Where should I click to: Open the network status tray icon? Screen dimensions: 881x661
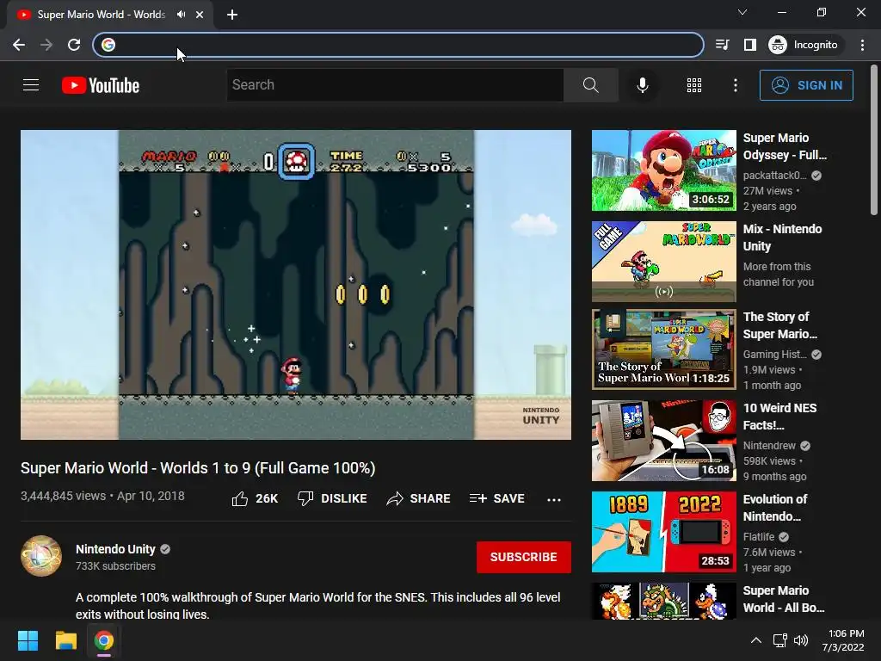(x=779, y=640)
